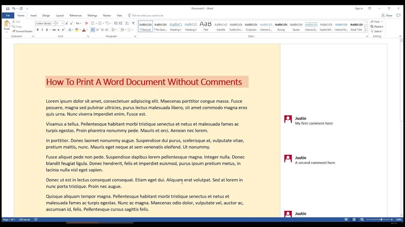The image size is (405, 227).
Task: Open the comments icon below Share
Action: [398, 15]
